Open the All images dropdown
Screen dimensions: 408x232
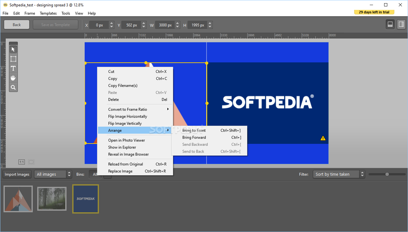[x=53, y=174]
